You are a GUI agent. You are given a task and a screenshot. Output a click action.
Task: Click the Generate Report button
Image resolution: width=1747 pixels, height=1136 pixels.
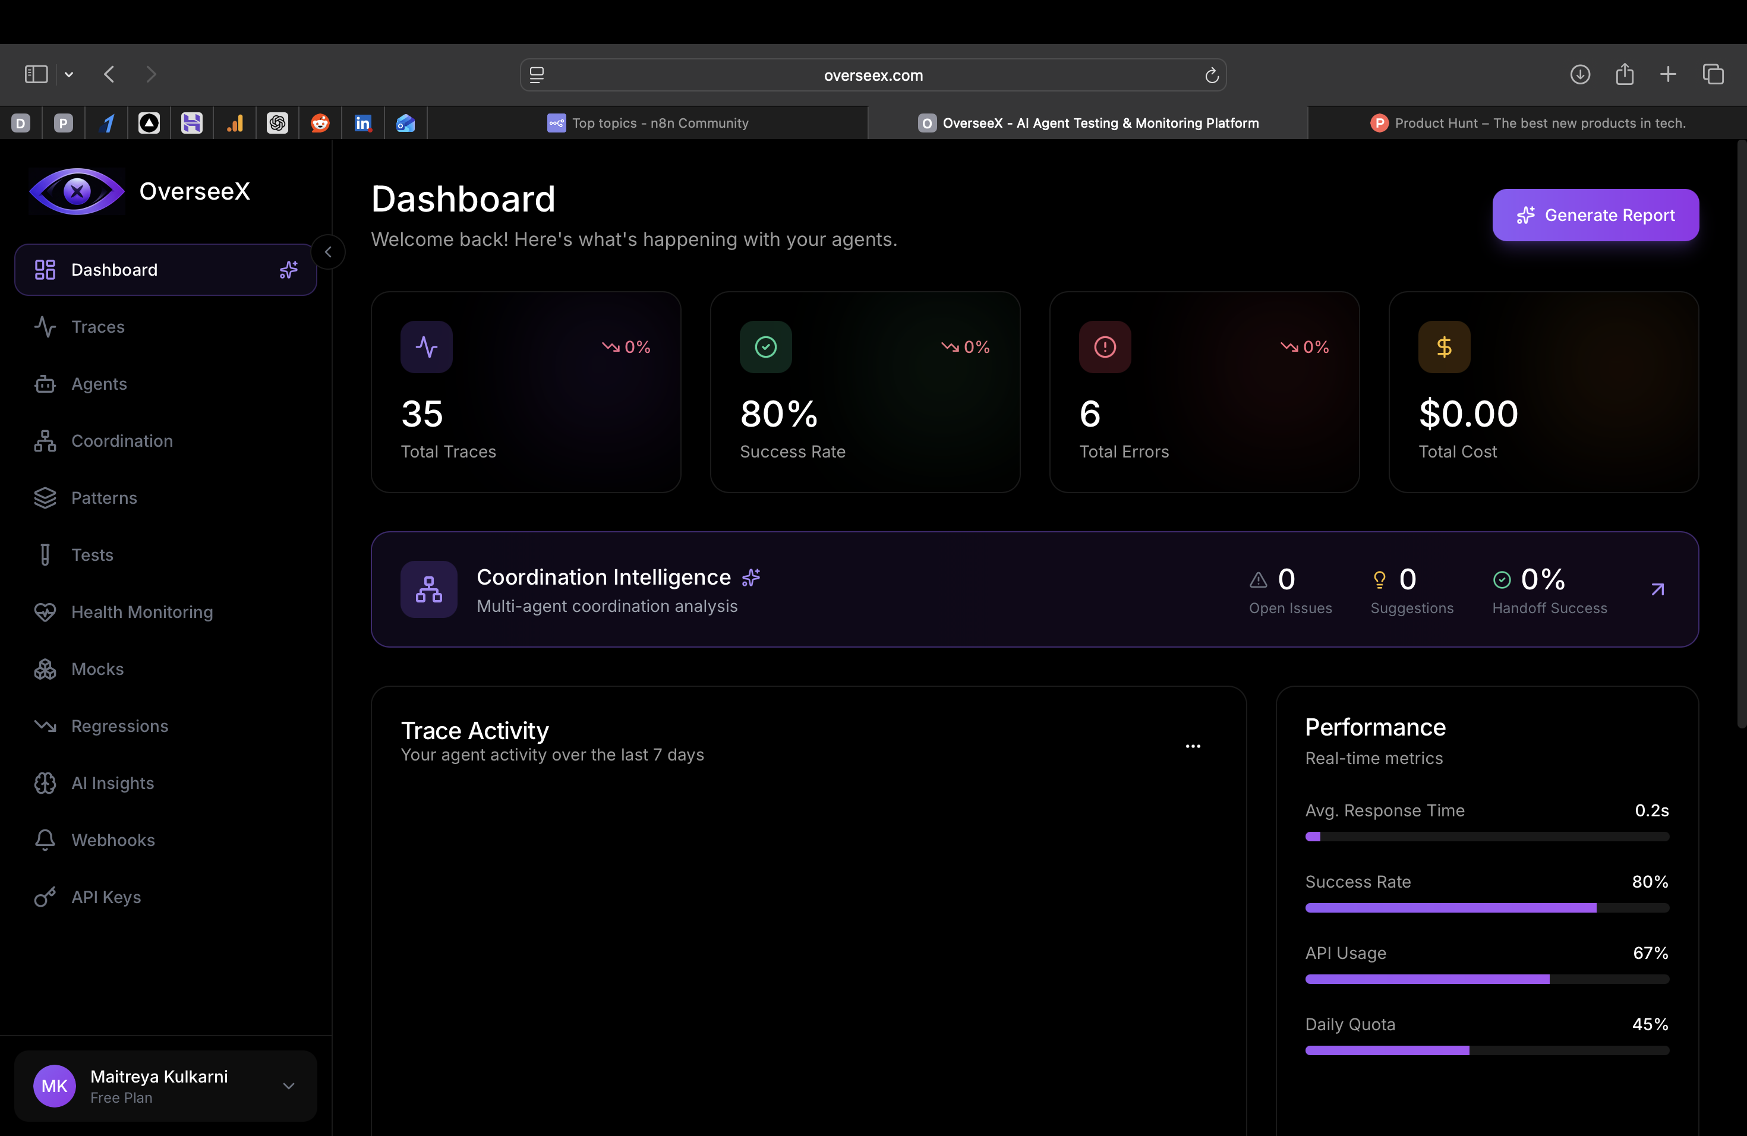[1595, 215]
